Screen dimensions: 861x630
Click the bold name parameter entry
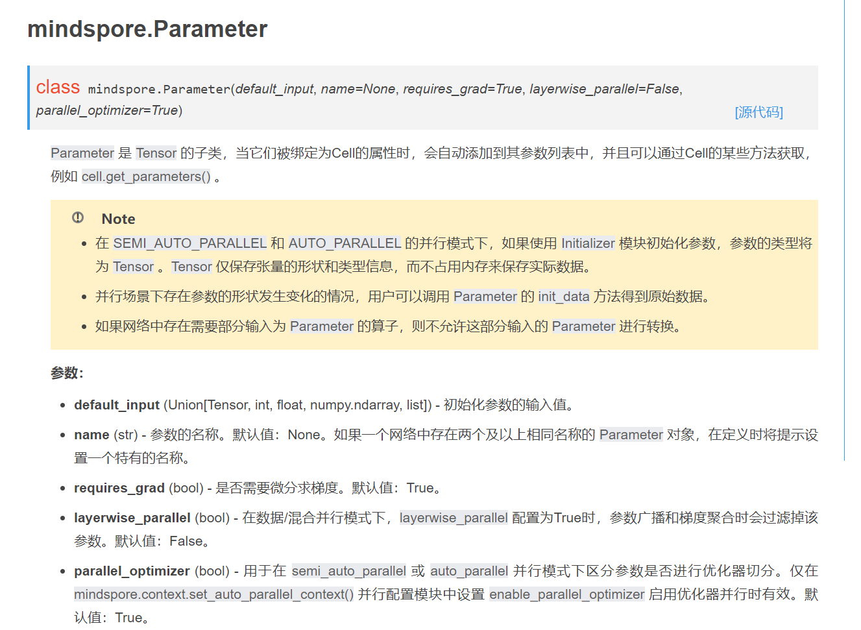(x=91, y=435)
